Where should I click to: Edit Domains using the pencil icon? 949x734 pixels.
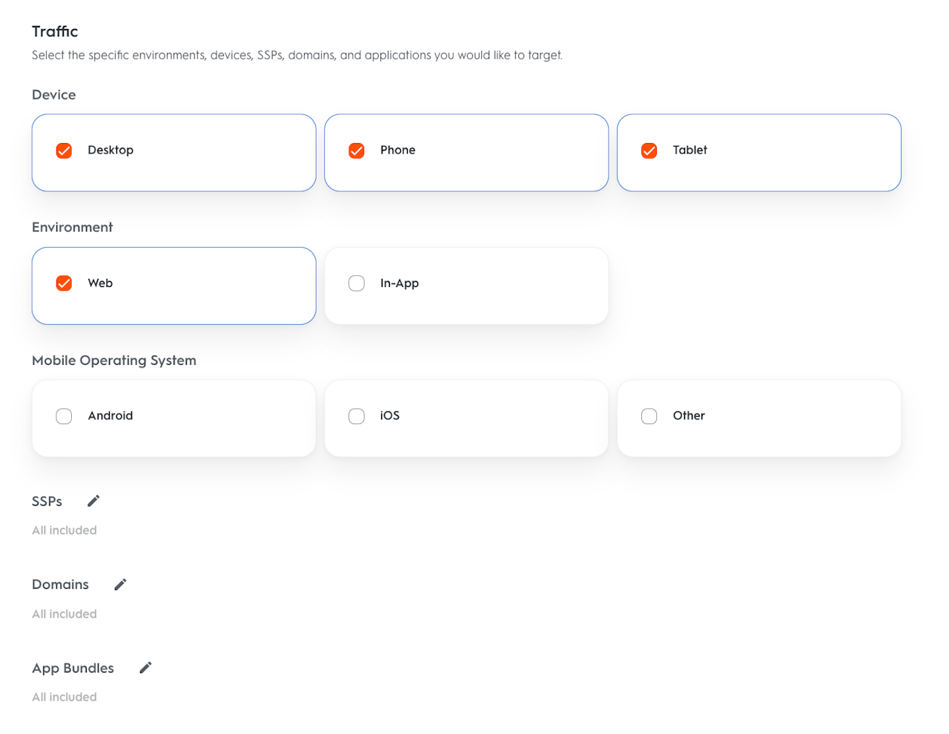tap(120, 584)
